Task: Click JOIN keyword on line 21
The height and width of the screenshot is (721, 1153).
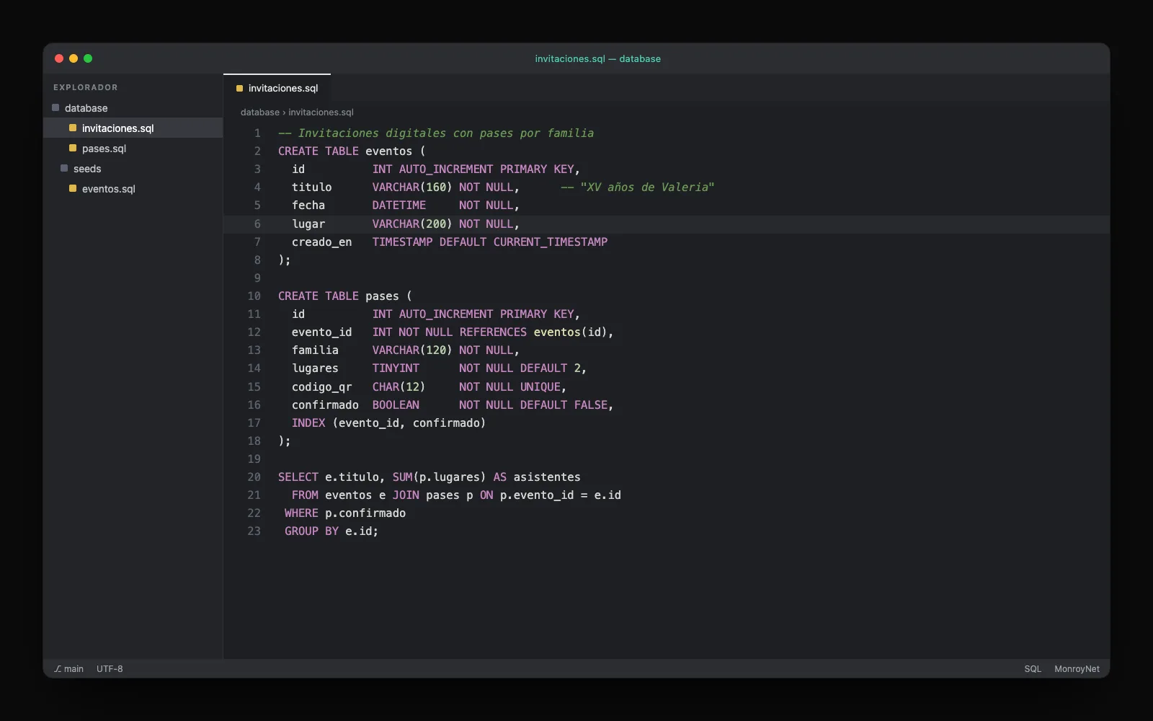Action: [406, 495]
